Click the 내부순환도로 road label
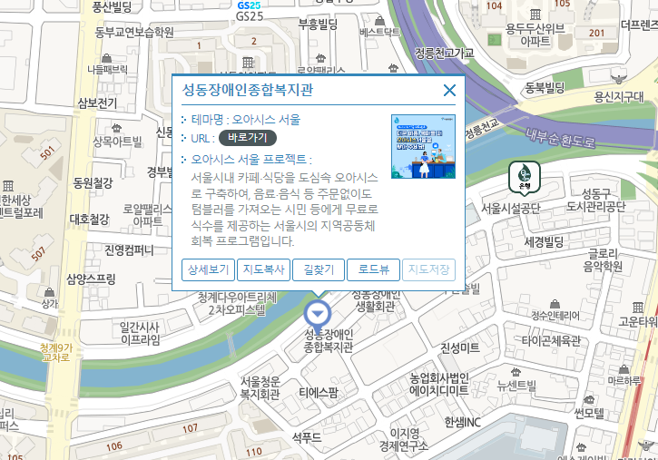The height and width of the screenshot is (460, 658). click(x=561, y=139)
